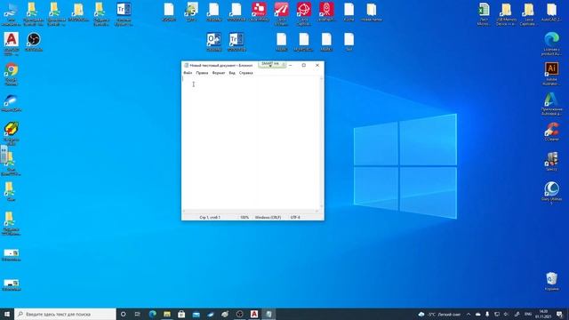The width and height of the screenshot is (569, 320).
Task: Select the Excel sheet file on the desktop
Action: pyautogui.click(x=484, y=14)
